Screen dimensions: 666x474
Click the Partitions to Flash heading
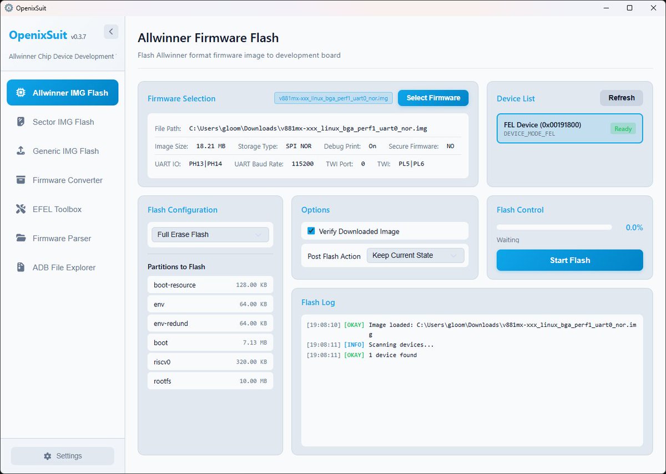pos(176,266)
